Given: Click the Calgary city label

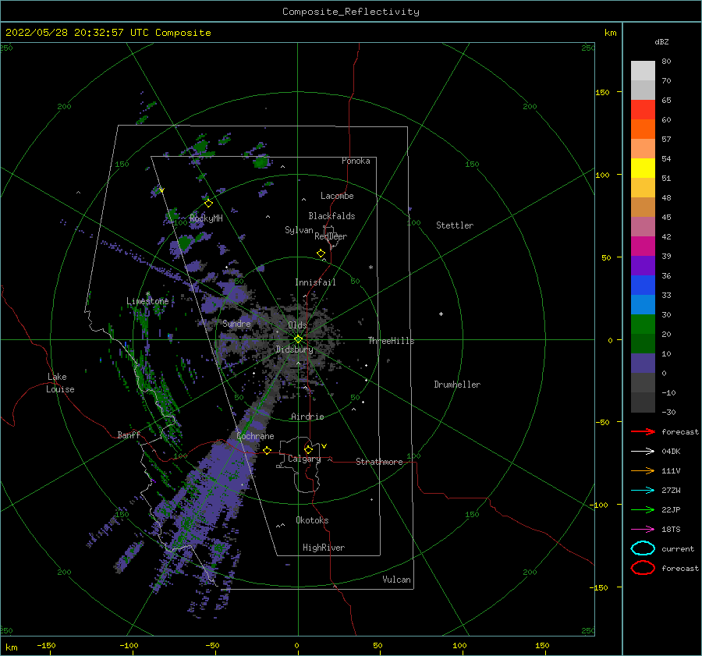Looking at the screenshot, I should click(x=304, y=459).
